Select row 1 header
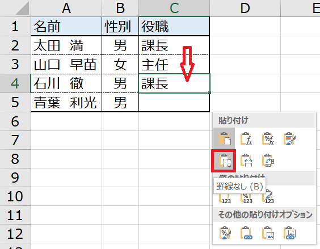 (x=15, y=26)
